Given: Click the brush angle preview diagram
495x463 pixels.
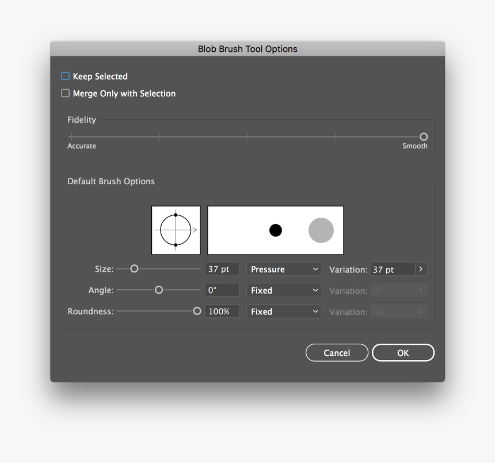Looking at the screenshot, I should pos(176,229).
